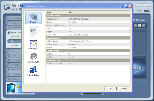Screen dimensions: 154x101
Task: Open Video Adjust settings
Action: coord(33,44)
